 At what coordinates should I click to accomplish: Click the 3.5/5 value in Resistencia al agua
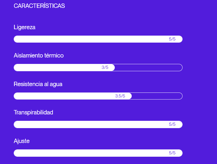[120, 96]
